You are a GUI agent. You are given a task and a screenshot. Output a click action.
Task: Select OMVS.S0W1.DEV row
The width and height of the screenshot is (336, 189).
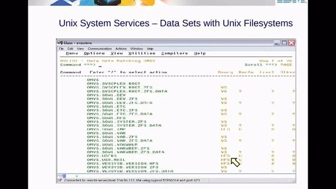106,95
